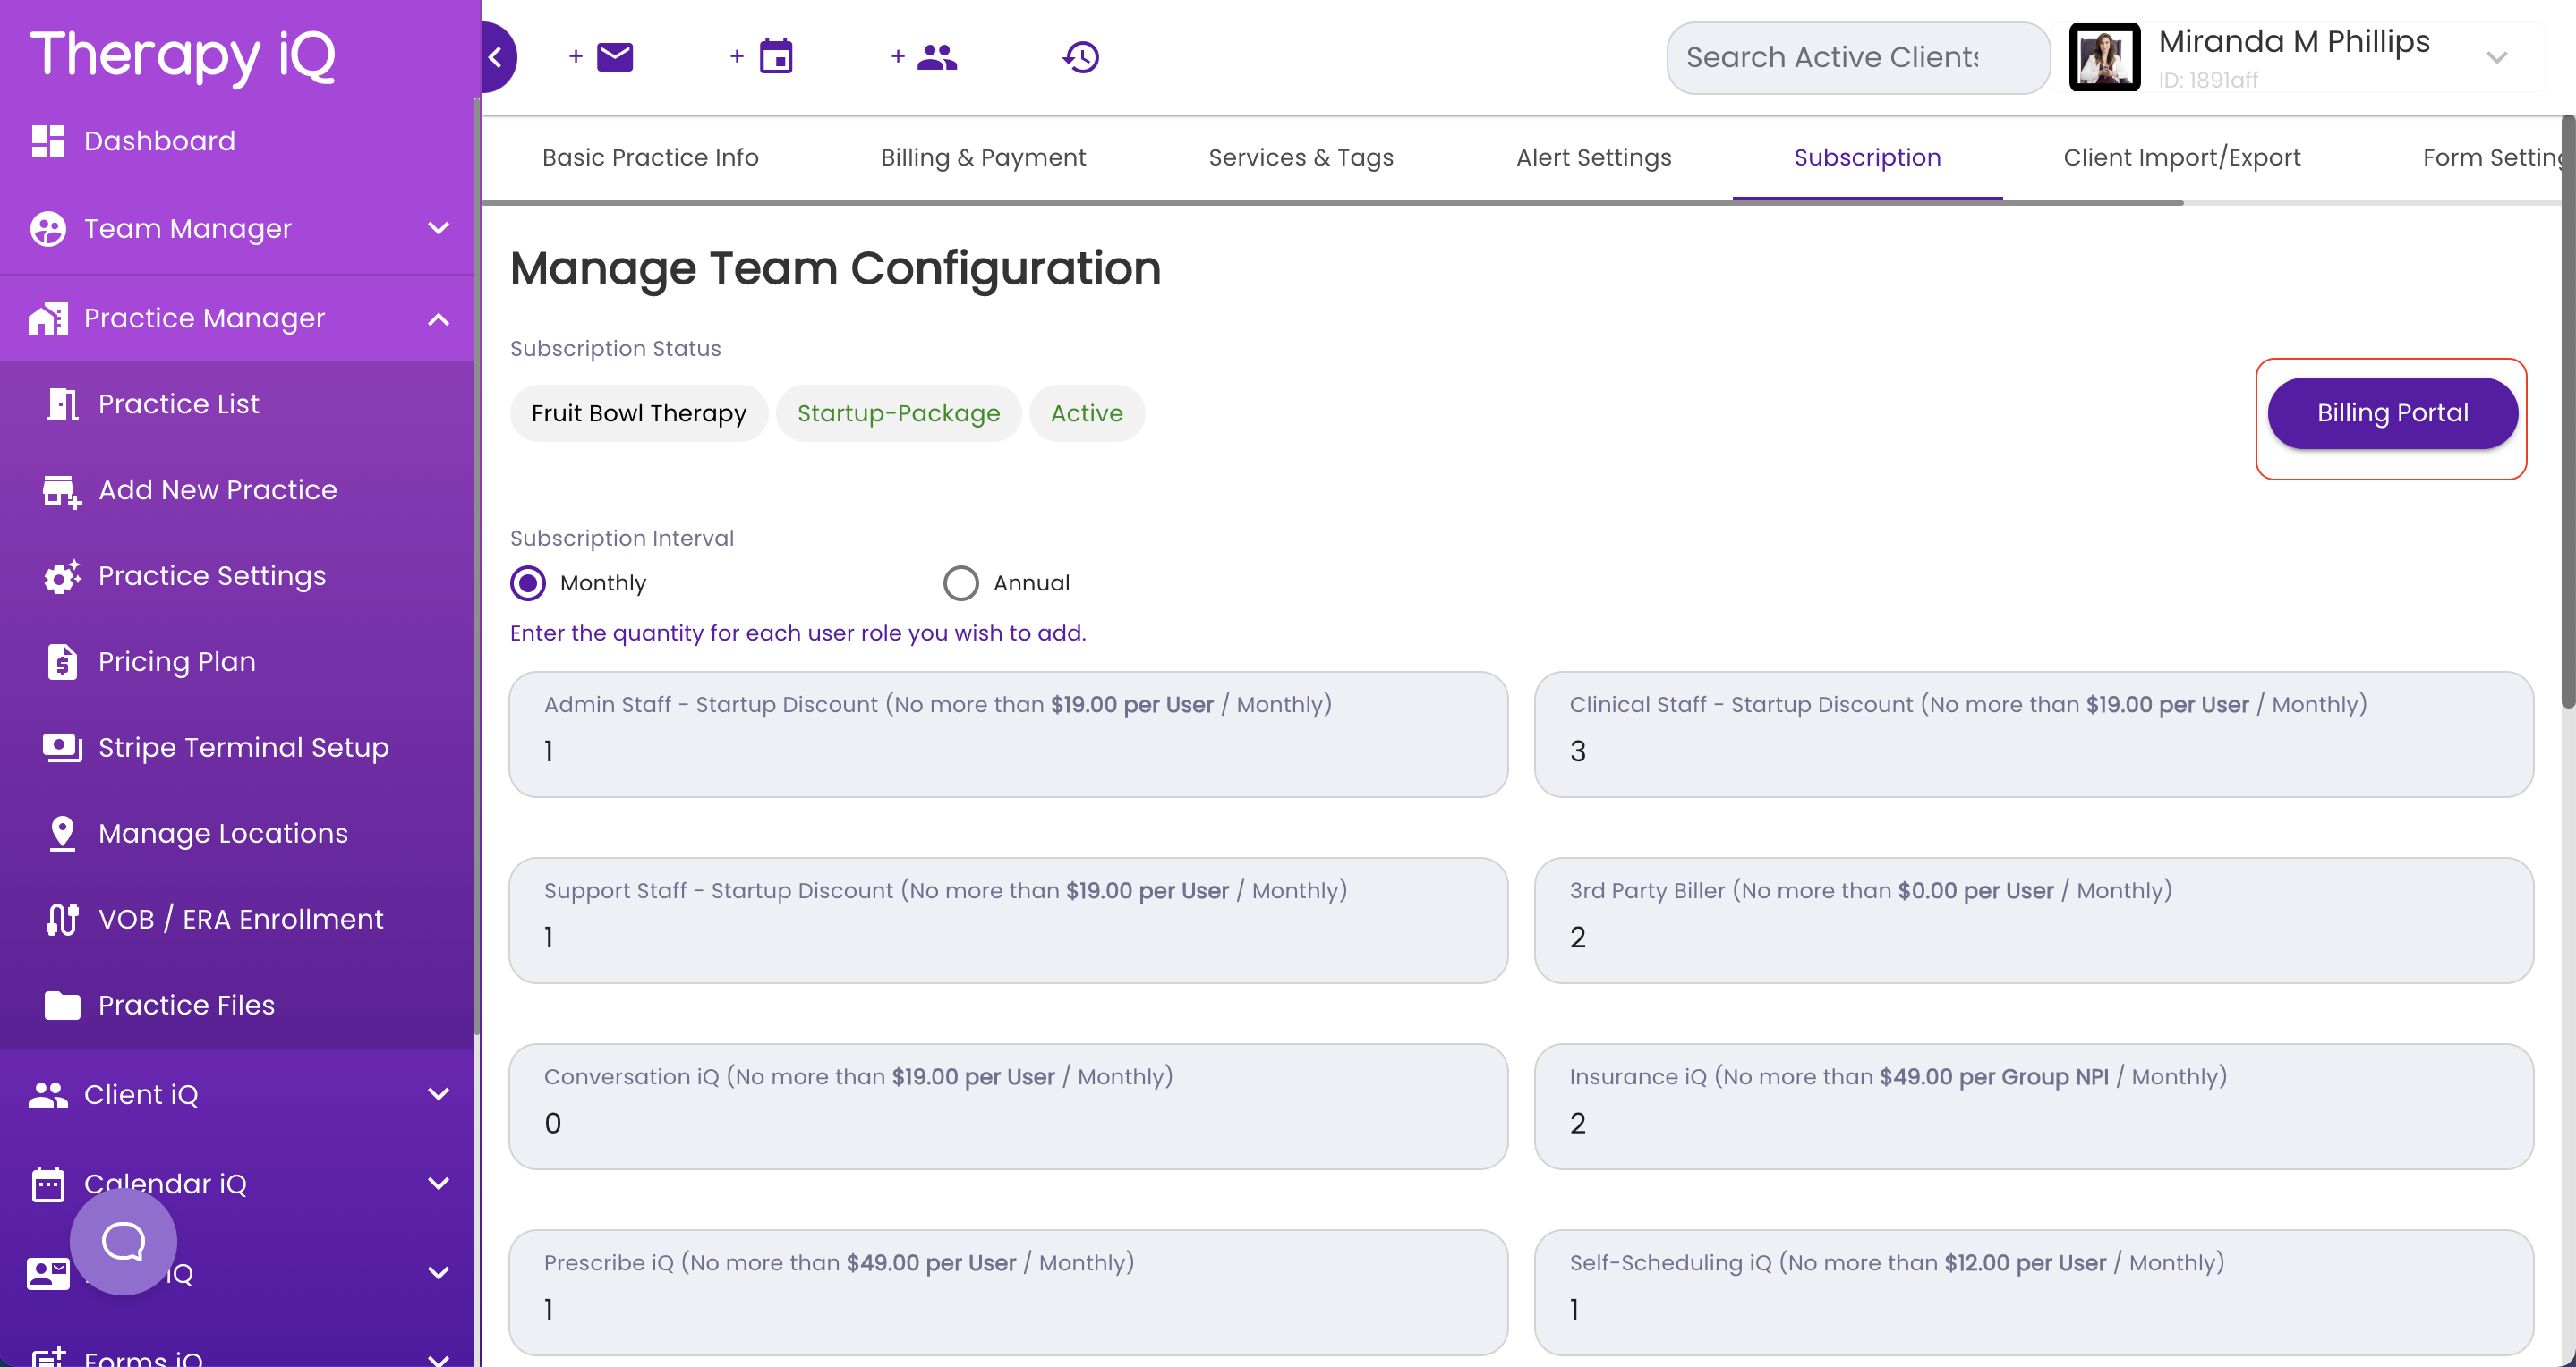Open the Alert Settings tab
Image resolution: width=2576 pixels, height=1367 pixels.
(x=1593, y=157)
